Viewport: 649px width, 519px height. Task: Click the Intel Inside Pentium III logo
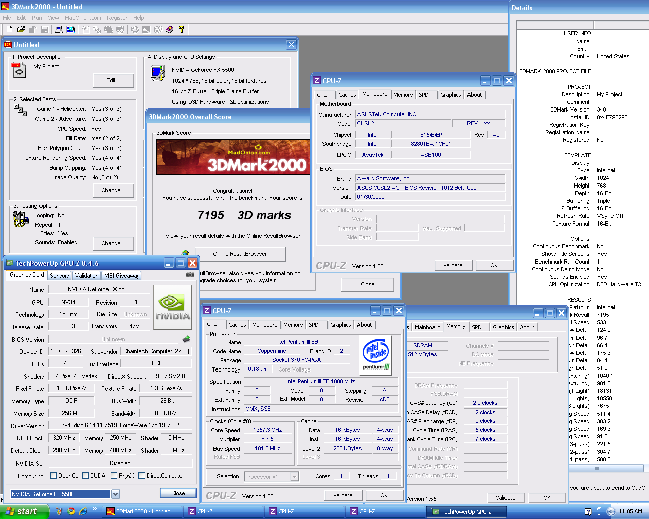click(x=376, y=354)
